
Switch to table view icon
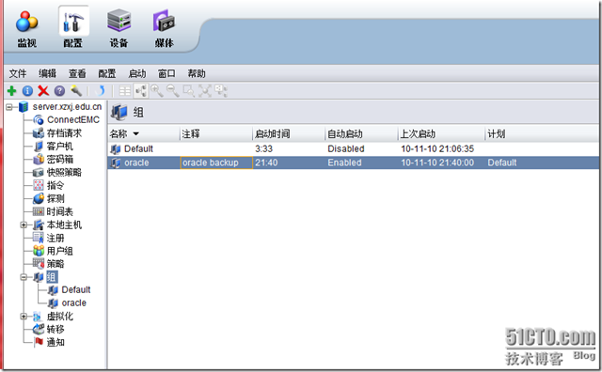coord(125,91)
